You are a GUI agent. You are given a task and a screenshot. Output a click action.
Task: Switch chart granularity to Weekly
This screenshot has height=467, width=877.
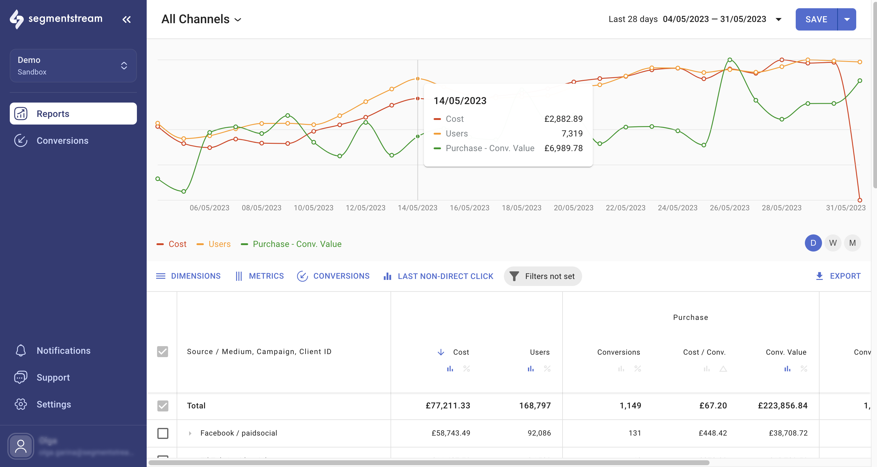(833, 243)
